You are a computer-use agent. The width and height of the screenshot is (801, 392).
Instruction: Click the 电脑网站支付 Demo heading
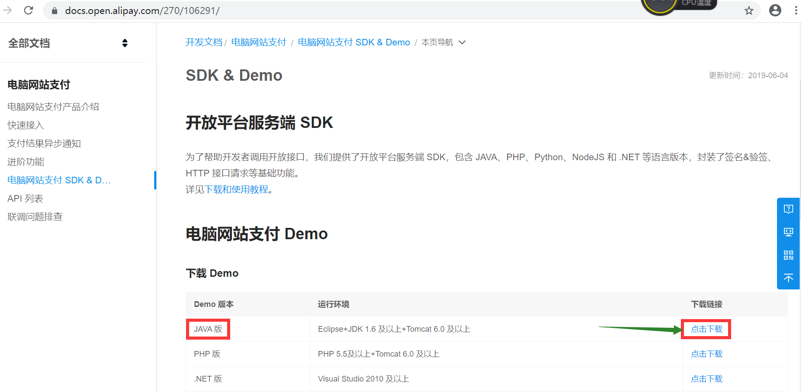[x=257, y=234]
